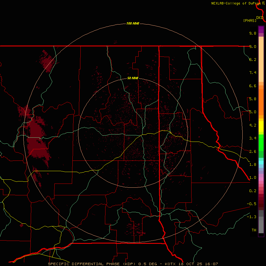Click the 5.8 value on the scale

tap(253, 99)
